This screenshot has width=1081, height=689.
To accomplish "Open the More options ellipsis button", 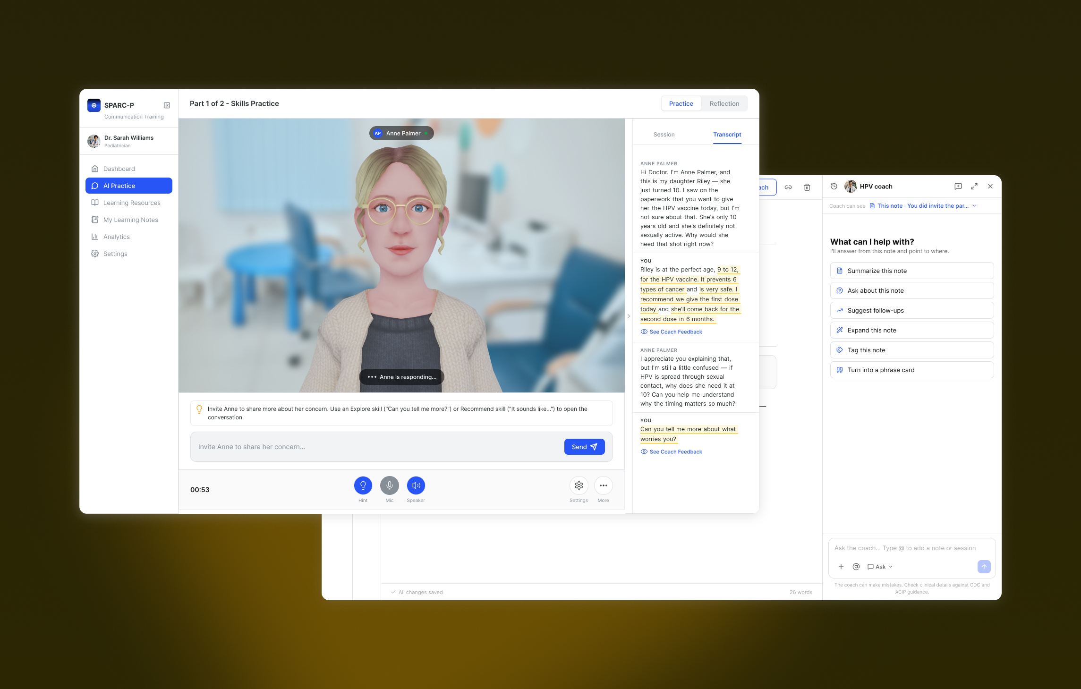I will [x=603, y=485].
